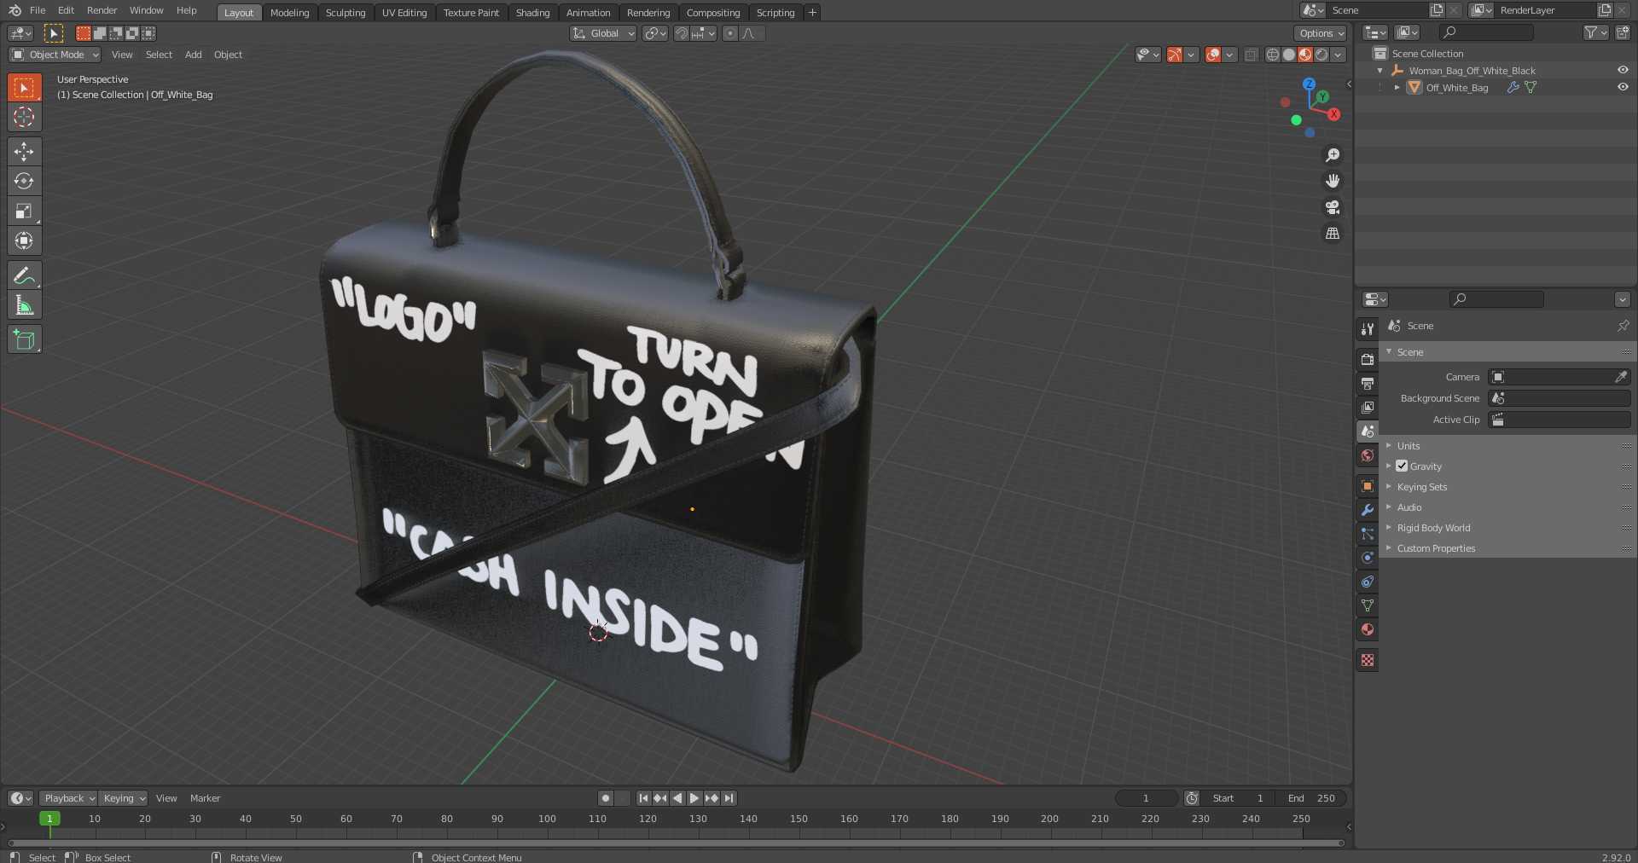The width and height of the screenshot is (1638, 863).
Task: Switch to solid viewport shading
Action: pos(1289,55)
